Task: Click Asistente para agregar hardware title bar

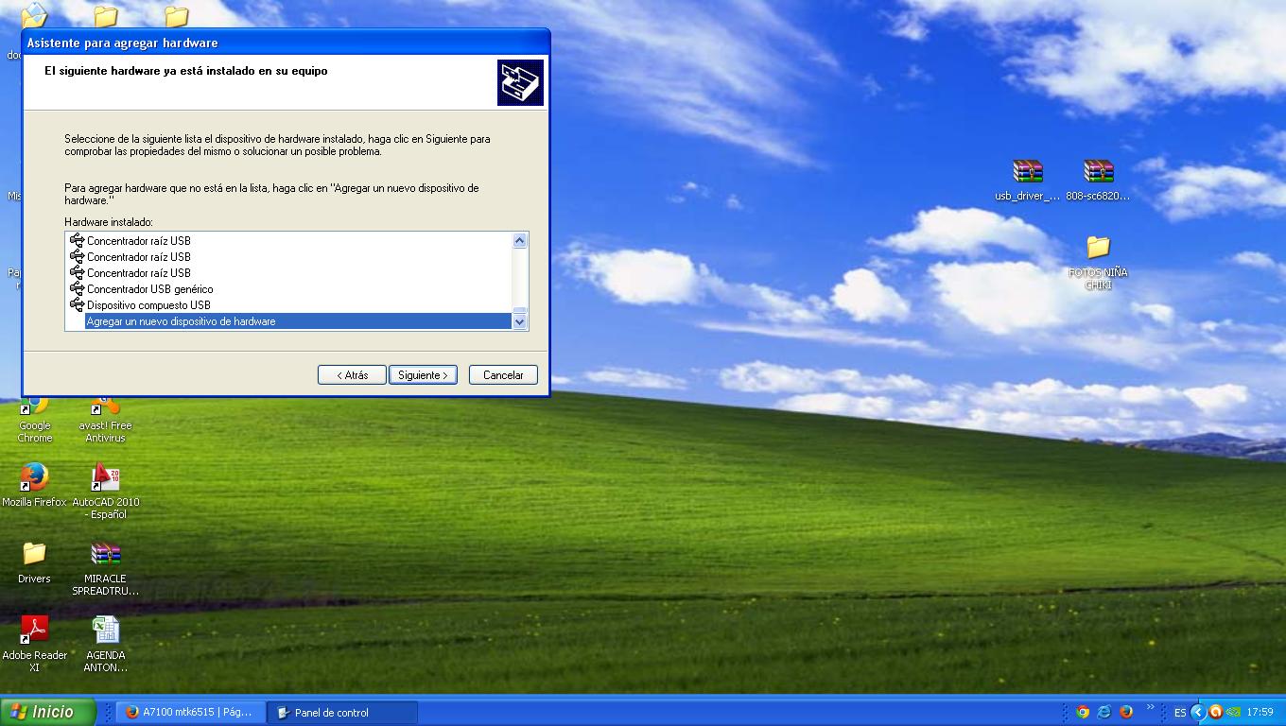Action: pos(285,43)
